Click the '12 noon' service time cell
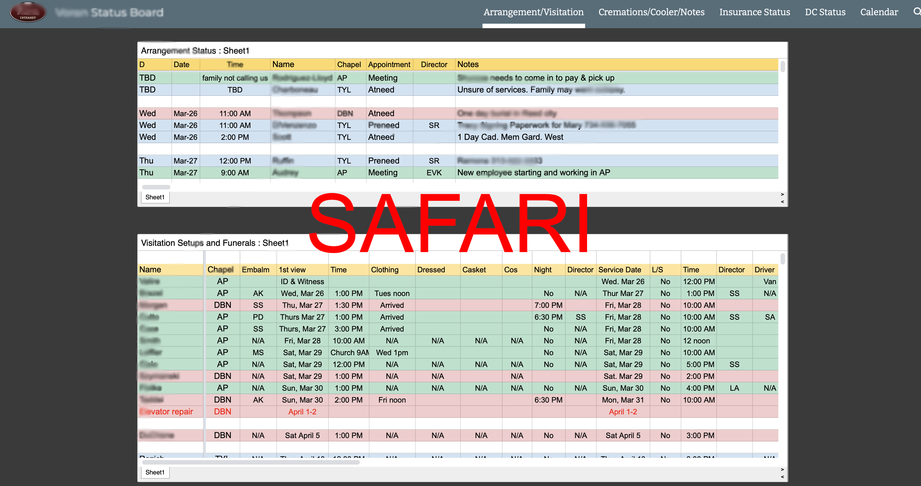921x486 pixels. 699,341
